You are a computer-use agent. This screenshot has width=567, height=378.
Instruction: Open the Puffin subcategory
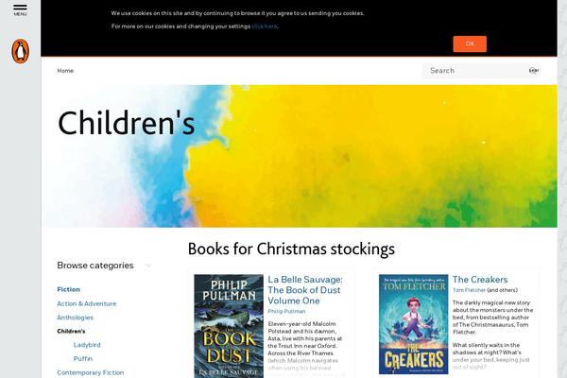(83, 358)
